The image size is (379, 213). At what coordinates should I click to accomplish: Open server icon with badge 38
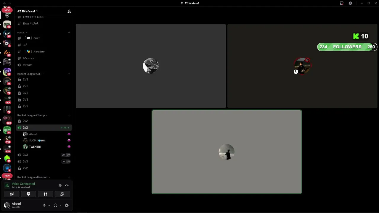[x=7, y=53]
